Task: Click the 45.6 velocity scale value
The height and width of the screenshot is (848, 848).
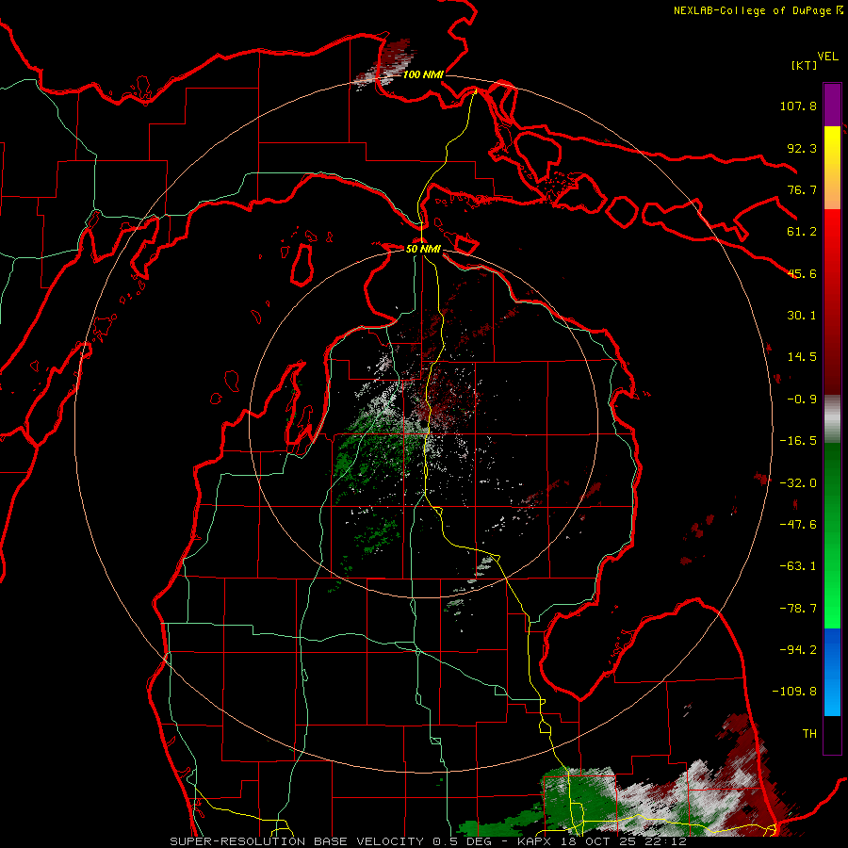Action: point(802,273)
